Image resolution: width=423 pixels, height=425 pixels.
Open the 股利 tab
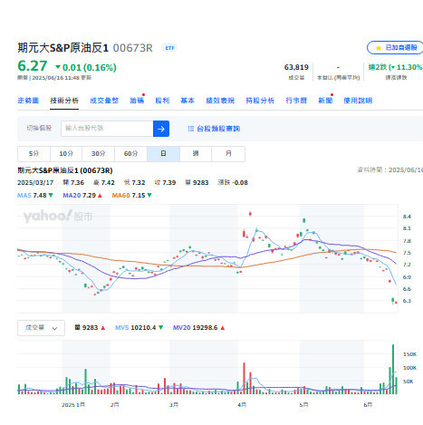pyautogui.click(x=162, y=101)
